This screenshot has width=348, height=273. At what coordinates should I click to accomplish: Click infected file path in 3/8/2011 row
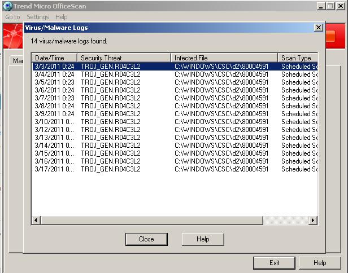pyautogui.click(x=221, y=106)
